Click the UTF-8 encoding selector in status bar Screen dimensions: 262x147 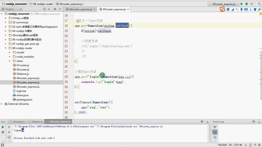pos(238,145)
